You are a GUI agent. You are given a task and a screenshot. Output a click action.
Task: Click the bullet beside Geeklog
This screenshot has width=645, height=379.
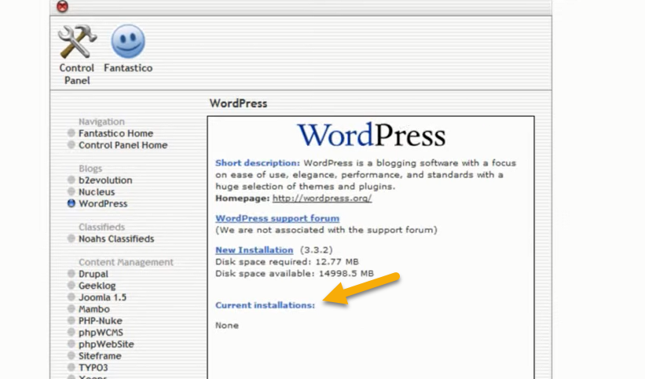pos(71,286)
